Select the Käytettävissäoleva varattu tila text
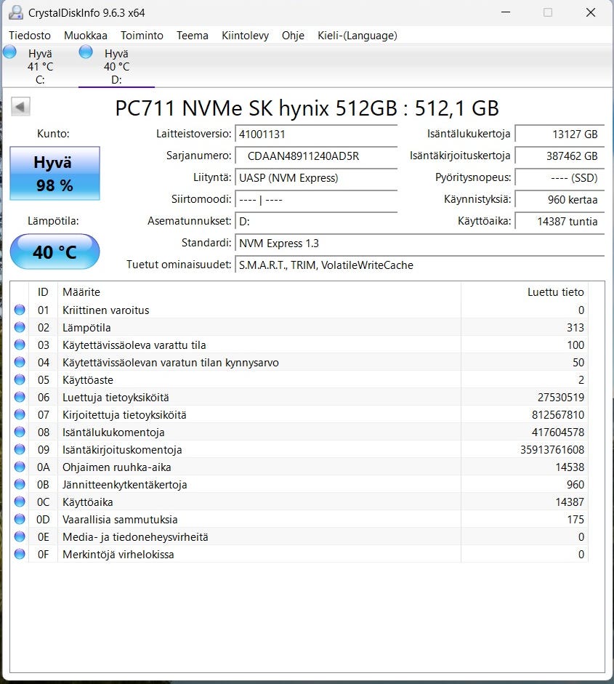 coord(134,345)
